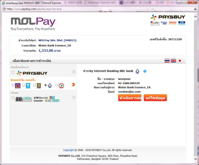Click the blue KTB bank logo

coord(28,86)
